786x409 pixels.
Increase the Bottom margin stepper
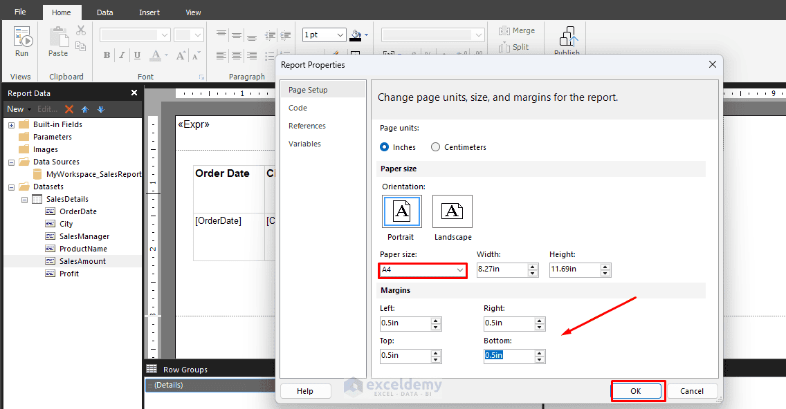540,353
